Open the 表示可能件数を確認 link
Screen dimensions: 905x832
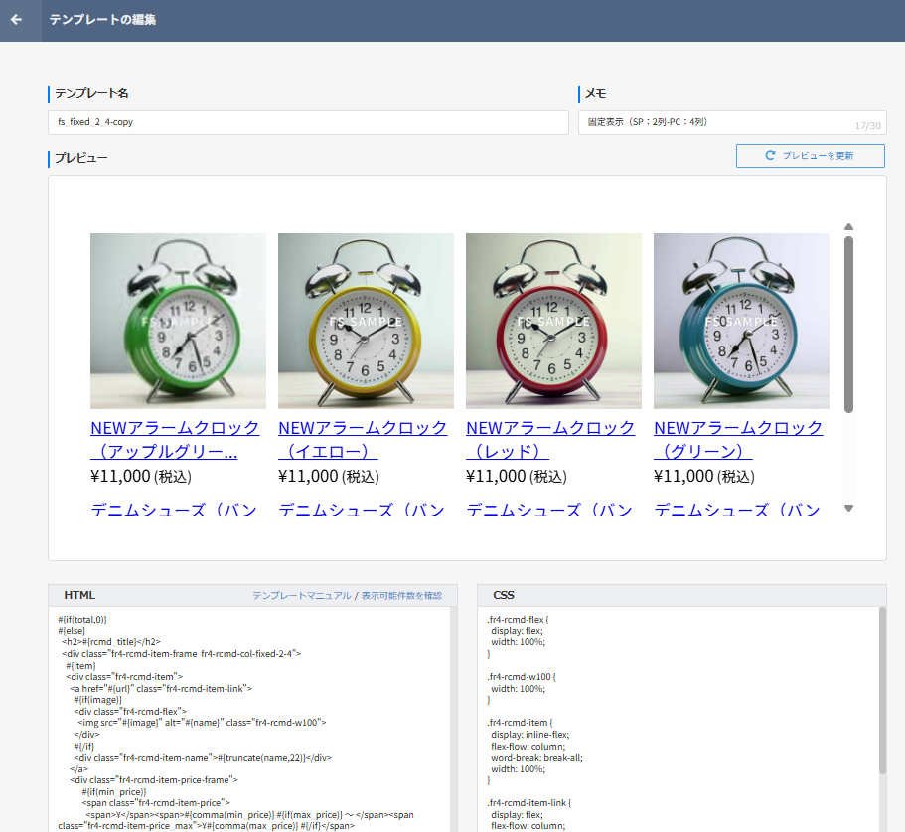click(401, 596)
